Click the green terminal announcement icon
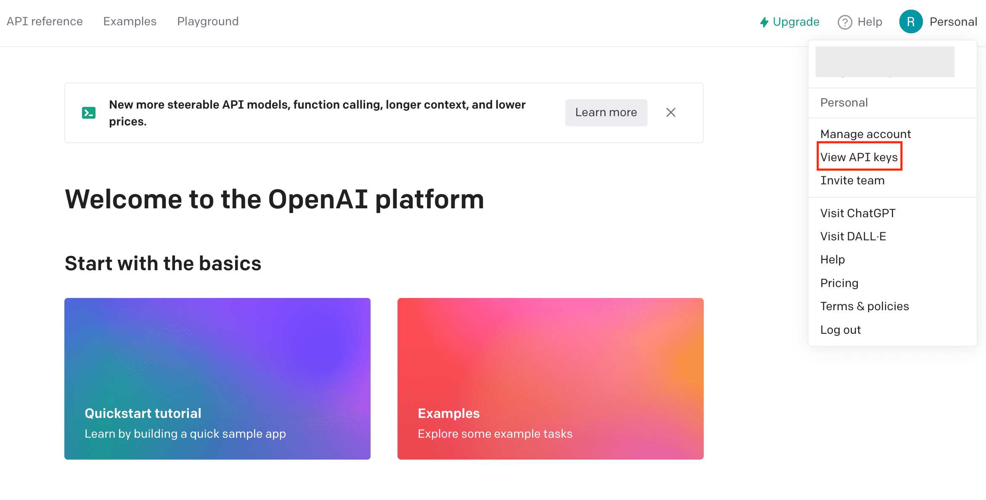This screenshot has width=986, height=500. 89,113
